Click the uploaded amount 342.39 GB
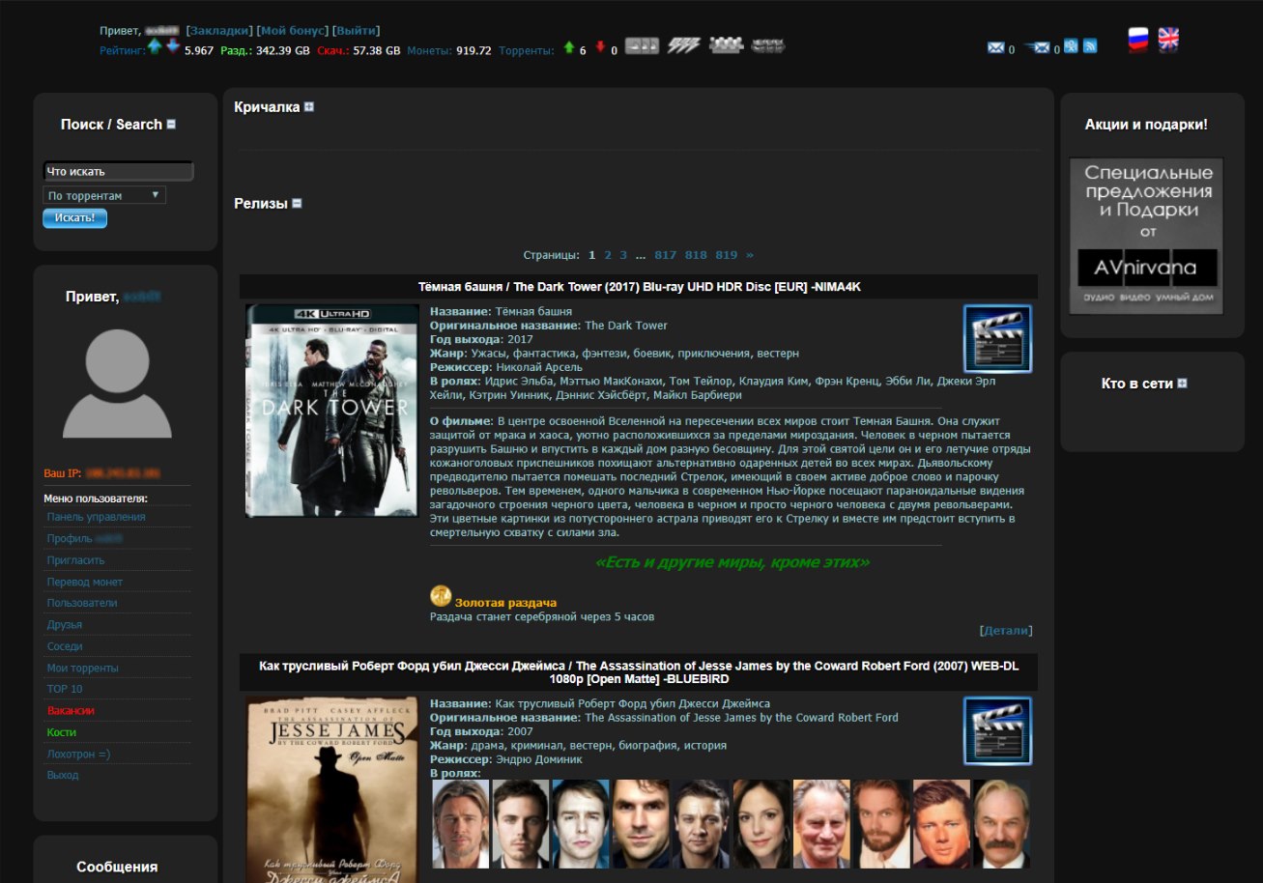 [x=283, y=50]
